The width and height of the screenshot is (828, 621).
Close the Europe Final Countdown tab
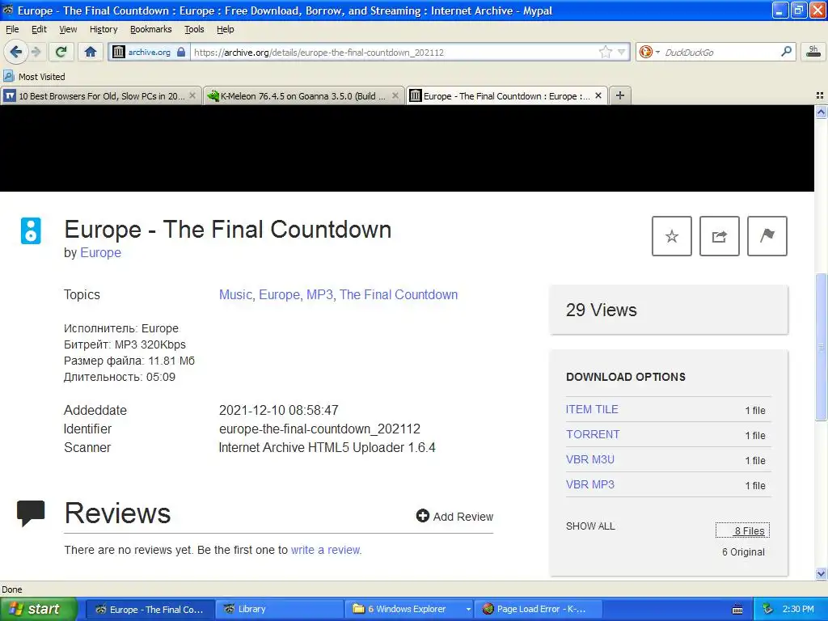[x=598, y=95]
